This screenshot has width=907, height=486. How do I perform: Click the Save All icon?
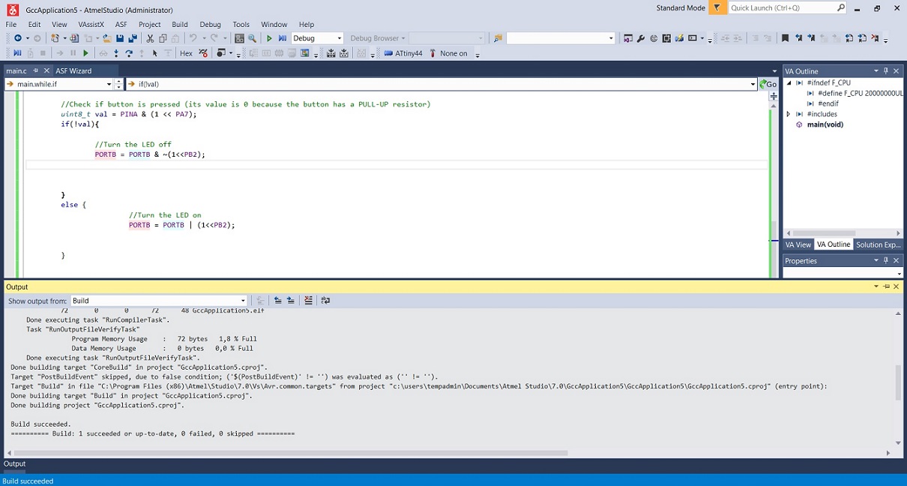pos(133,37)
